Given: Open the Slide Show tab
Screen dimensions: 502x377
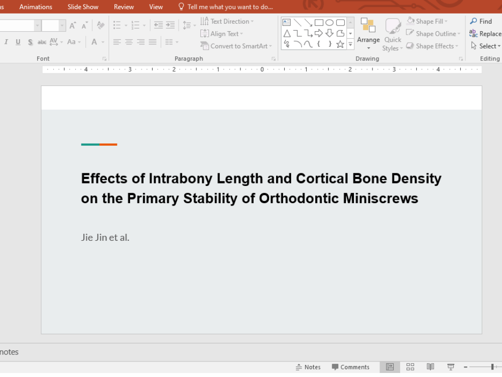Looking at the screenshot, I should click(x=82, y=7).
